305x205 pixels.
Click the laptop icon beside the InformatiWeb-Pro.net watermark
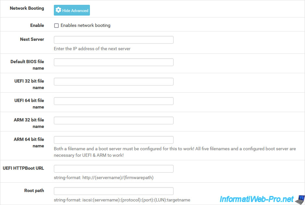[300, 200]
